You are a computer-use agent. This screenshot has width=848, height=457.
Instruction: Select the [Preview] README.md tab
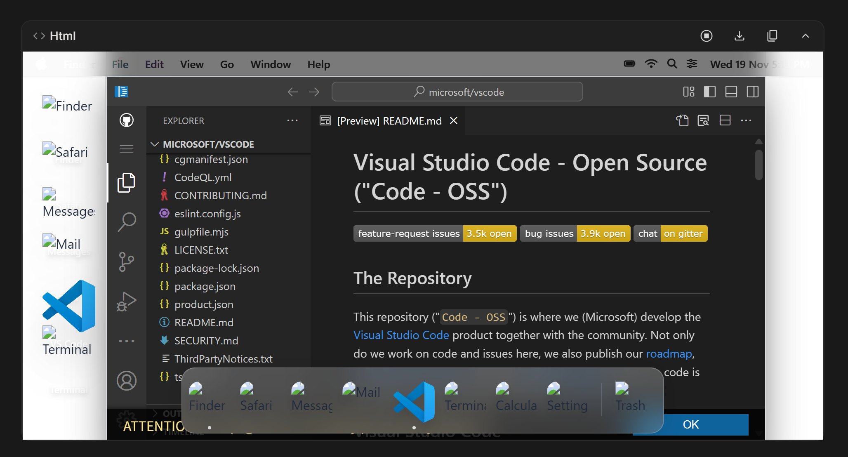pyautogui.click(x=389, y=121)
